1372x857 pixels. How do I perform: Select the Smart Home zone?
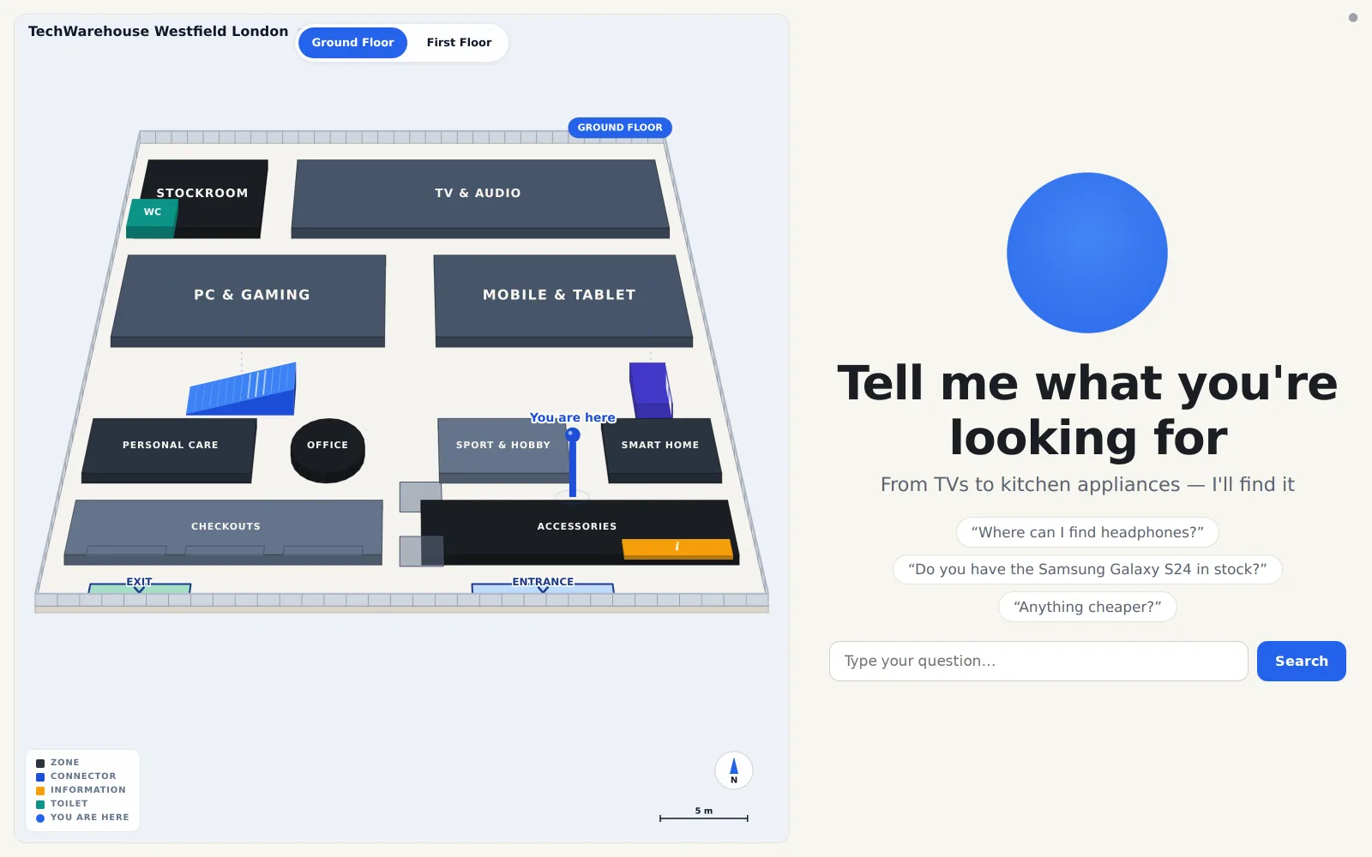[x=661, y=449]
